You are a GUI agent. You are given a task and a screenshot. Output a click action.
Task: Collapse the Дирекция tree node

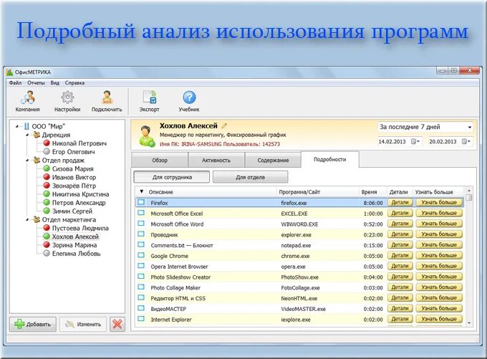pos(27,135)
